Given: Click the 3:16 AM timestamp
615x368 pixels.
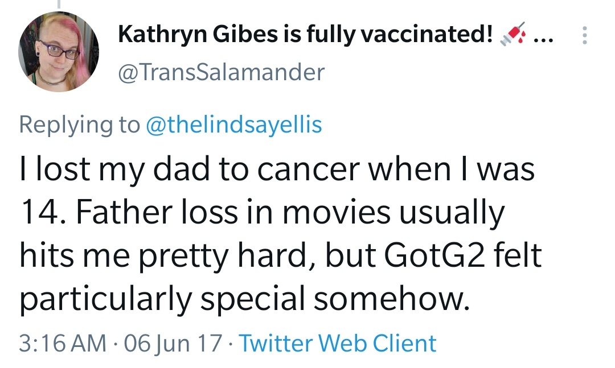Looking at the screenshot, I should coord(63,344).
